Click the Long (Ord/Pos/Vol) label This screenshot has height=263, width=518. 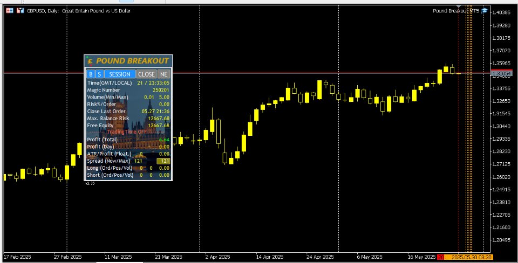pyautogui.click(x=110, y=168)
